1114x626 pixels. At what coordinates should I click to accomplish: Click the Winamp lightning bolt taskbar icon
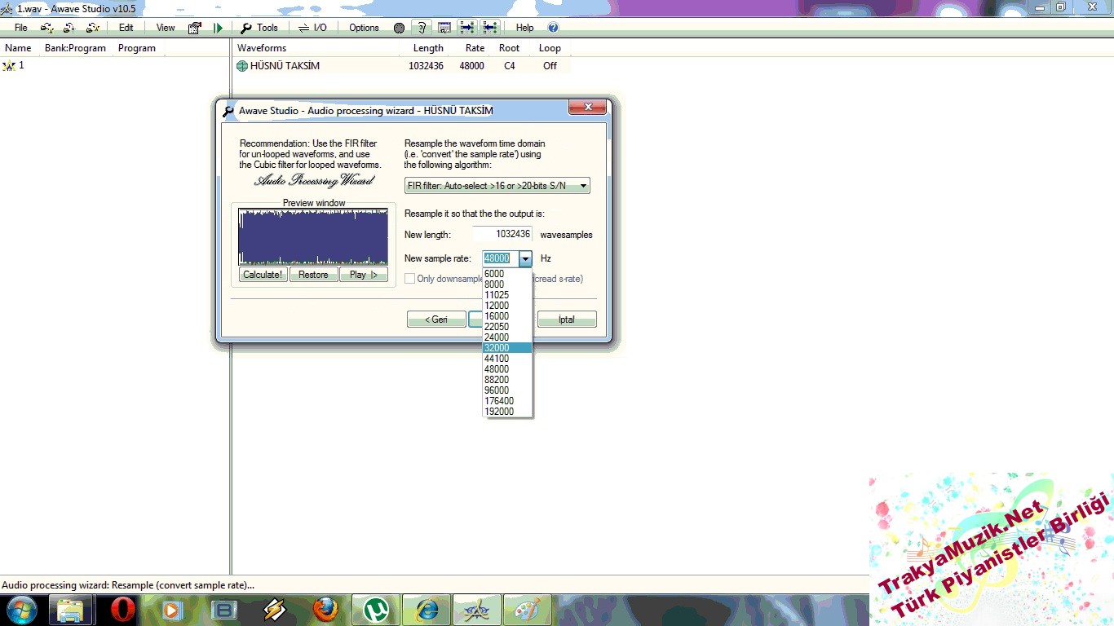point(275,609)
